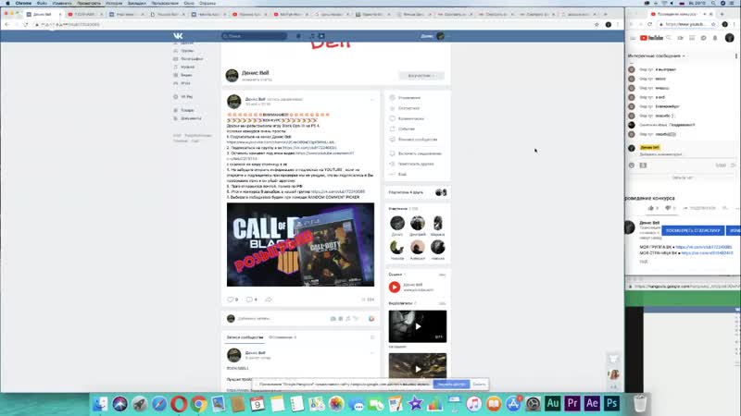Screen dimensions: 741x416
Task: Open VK notifications bell icon
Action: 298,36
